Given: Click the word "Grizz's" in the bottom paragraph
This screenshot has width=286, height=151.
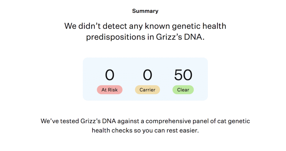Looking at the screenshot, I should pos(90,121).
